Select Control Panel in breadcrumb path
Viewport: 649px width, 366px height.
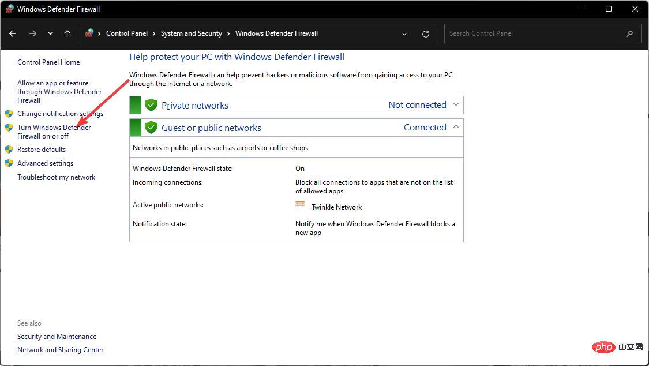127,33
